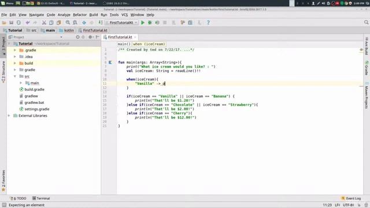The width and height of the screenshot is (370, 208).
Task: Expand the main folder arrow
Action: [21, 83]
